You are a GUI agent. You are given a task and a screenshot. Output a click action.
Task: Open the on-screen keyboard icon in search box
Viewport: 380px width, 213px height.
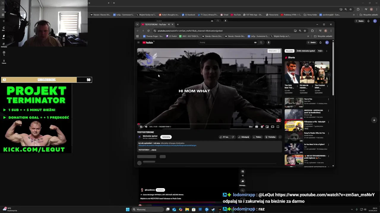(255, 43)
